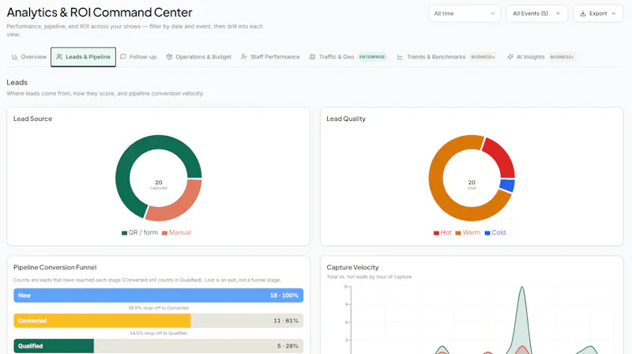
Task: Click the BUSINESS+ badge beside Trends & Benchmarks
Action: [483, 57]
